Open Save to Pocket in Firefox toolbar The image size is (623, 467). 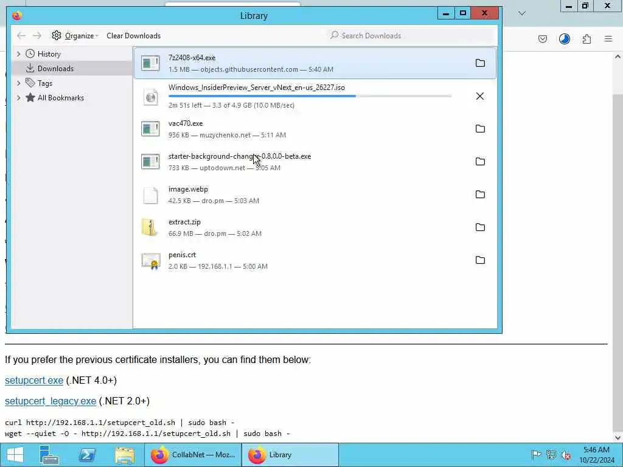[x=542, y=39]
